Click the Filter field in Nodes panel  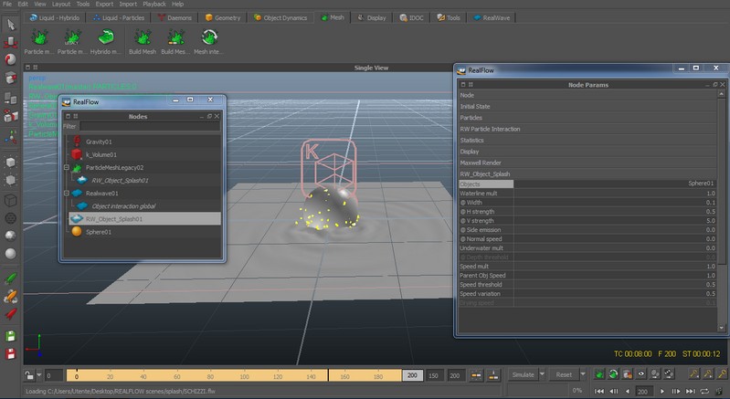click(x=150, y=127)
